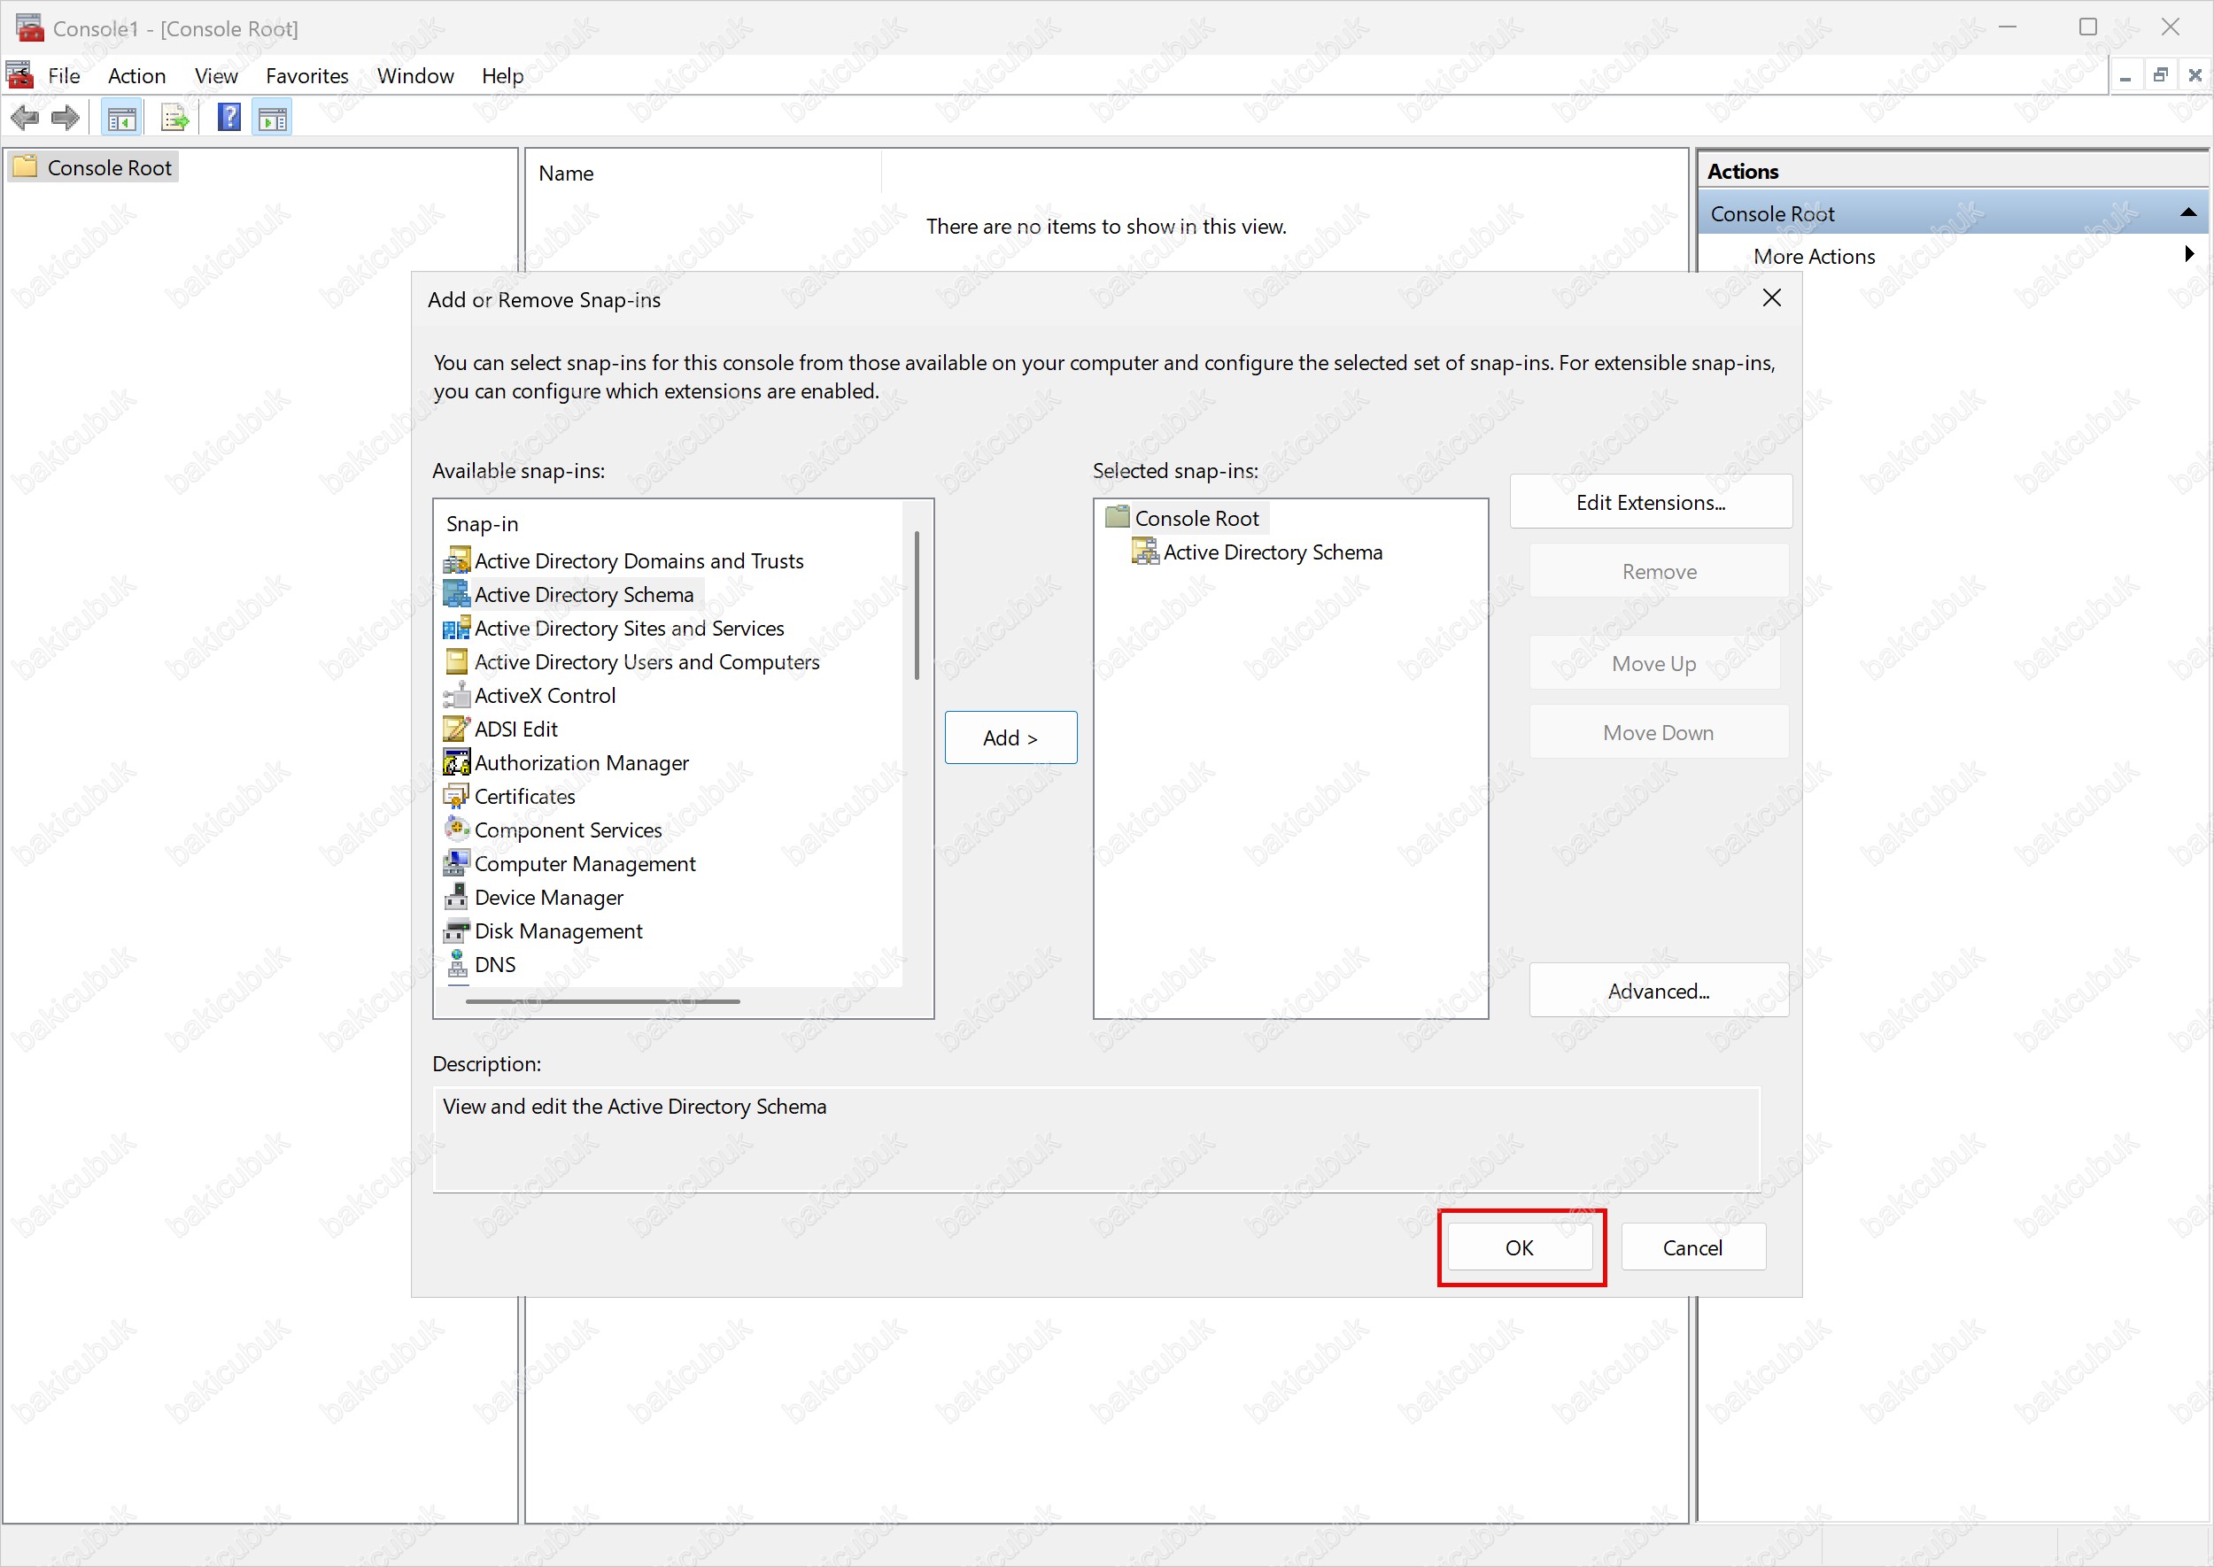Close the Add or Remove Snap-ins dialog
Image resolution: width=2214 pixels, height=1567 pixels.
(1772, 298)
